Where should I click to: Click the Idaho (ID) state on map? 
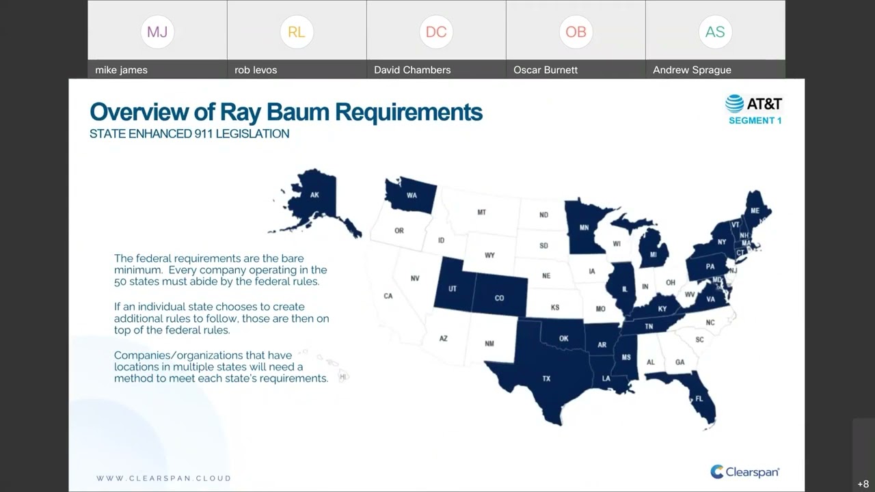coord(442,240)
